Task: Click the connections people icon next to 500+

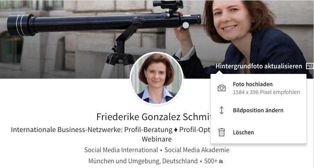Action: coord(221,161)
